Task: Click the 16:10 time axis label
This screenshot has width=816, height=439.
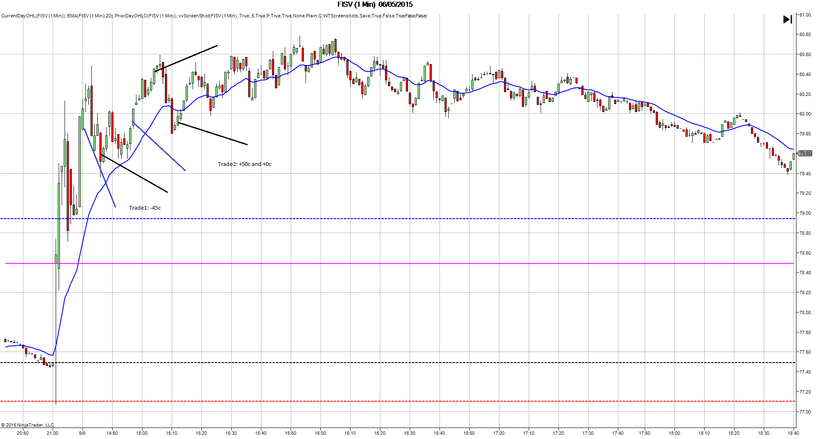Action: pyautogui.click(x=350, y=433)
